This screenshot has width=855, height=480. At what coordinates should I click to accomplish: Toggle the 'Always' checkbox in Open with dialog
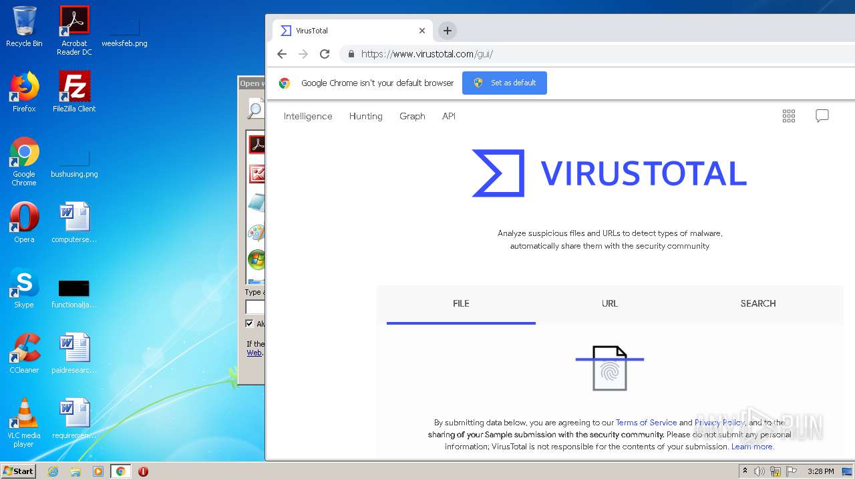click(250, 324)
